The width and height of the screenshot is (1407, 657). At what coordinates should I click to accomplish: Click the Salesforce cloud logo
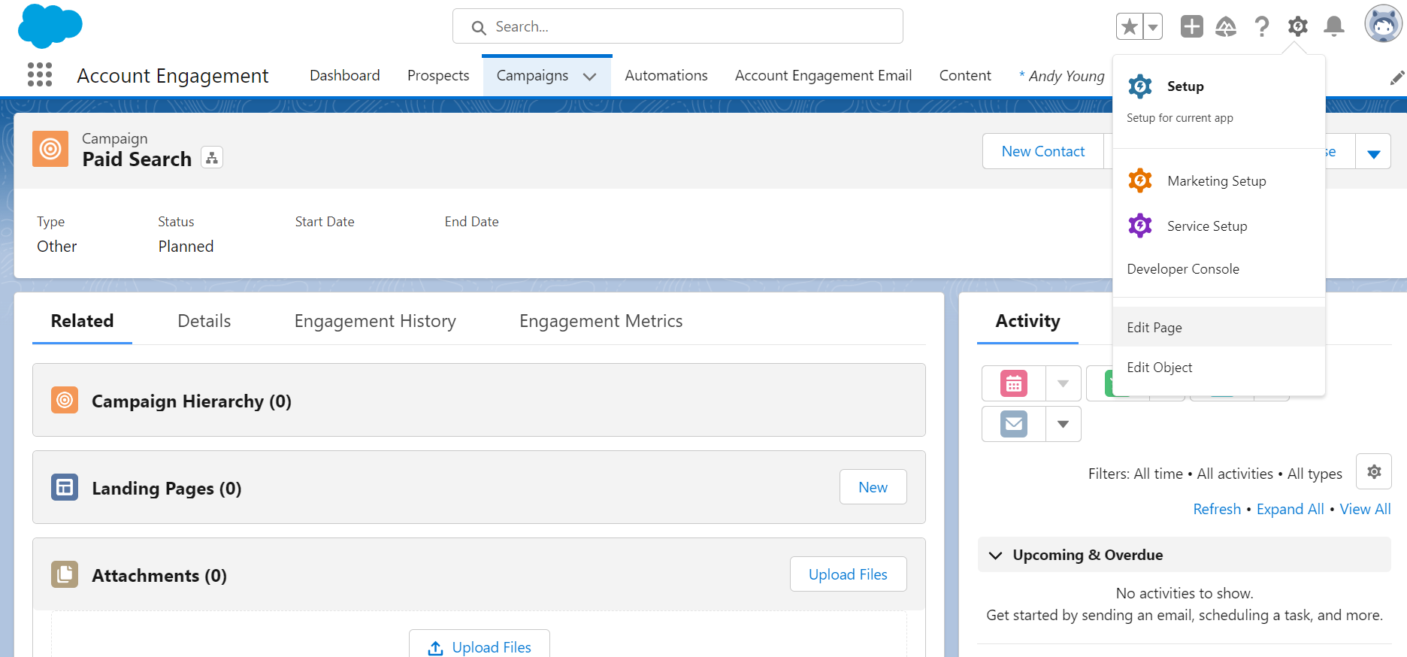tap(50, 26)
